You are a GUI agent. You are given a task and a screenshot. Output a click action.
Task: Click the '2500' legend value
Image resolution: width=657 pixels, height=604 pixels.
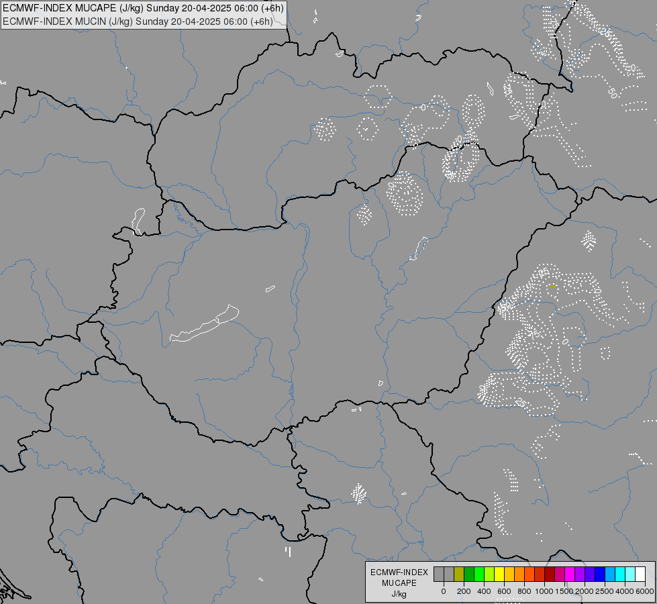[x=605, y=591]
